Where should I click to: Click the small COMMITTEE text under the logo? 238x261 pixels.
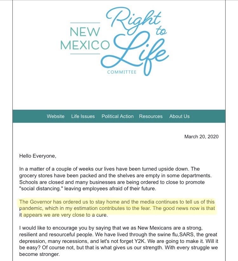click(x=122, y=72)
